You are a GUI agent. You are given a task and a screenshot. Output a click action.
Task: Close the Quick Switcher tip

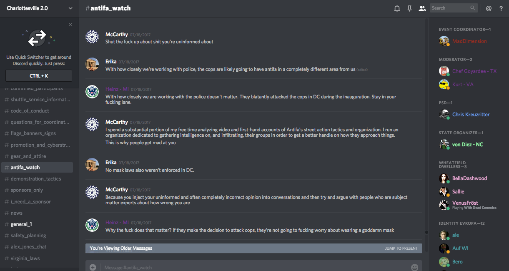[x=70, y=25]
